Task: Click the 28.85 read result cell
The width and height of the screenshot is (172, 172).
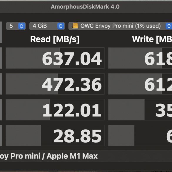Action: tap(55, 135)
